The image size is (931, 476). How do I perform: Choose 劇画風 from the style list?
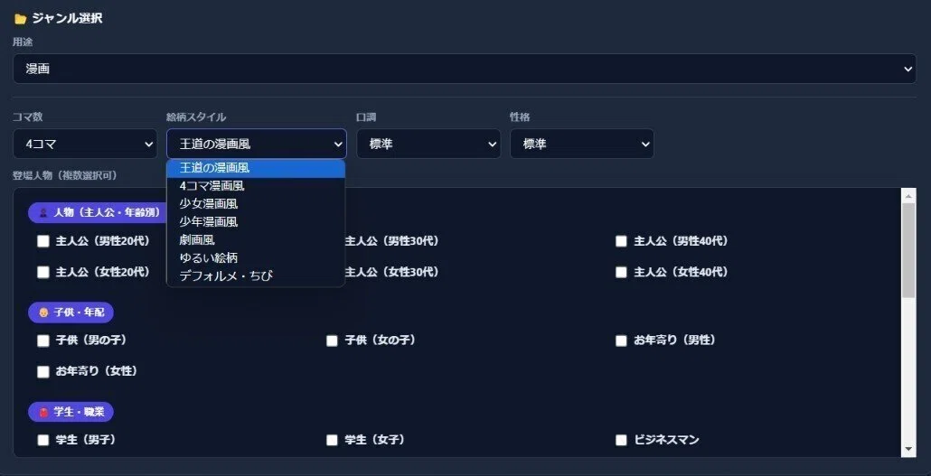click(x=256, y=239)
